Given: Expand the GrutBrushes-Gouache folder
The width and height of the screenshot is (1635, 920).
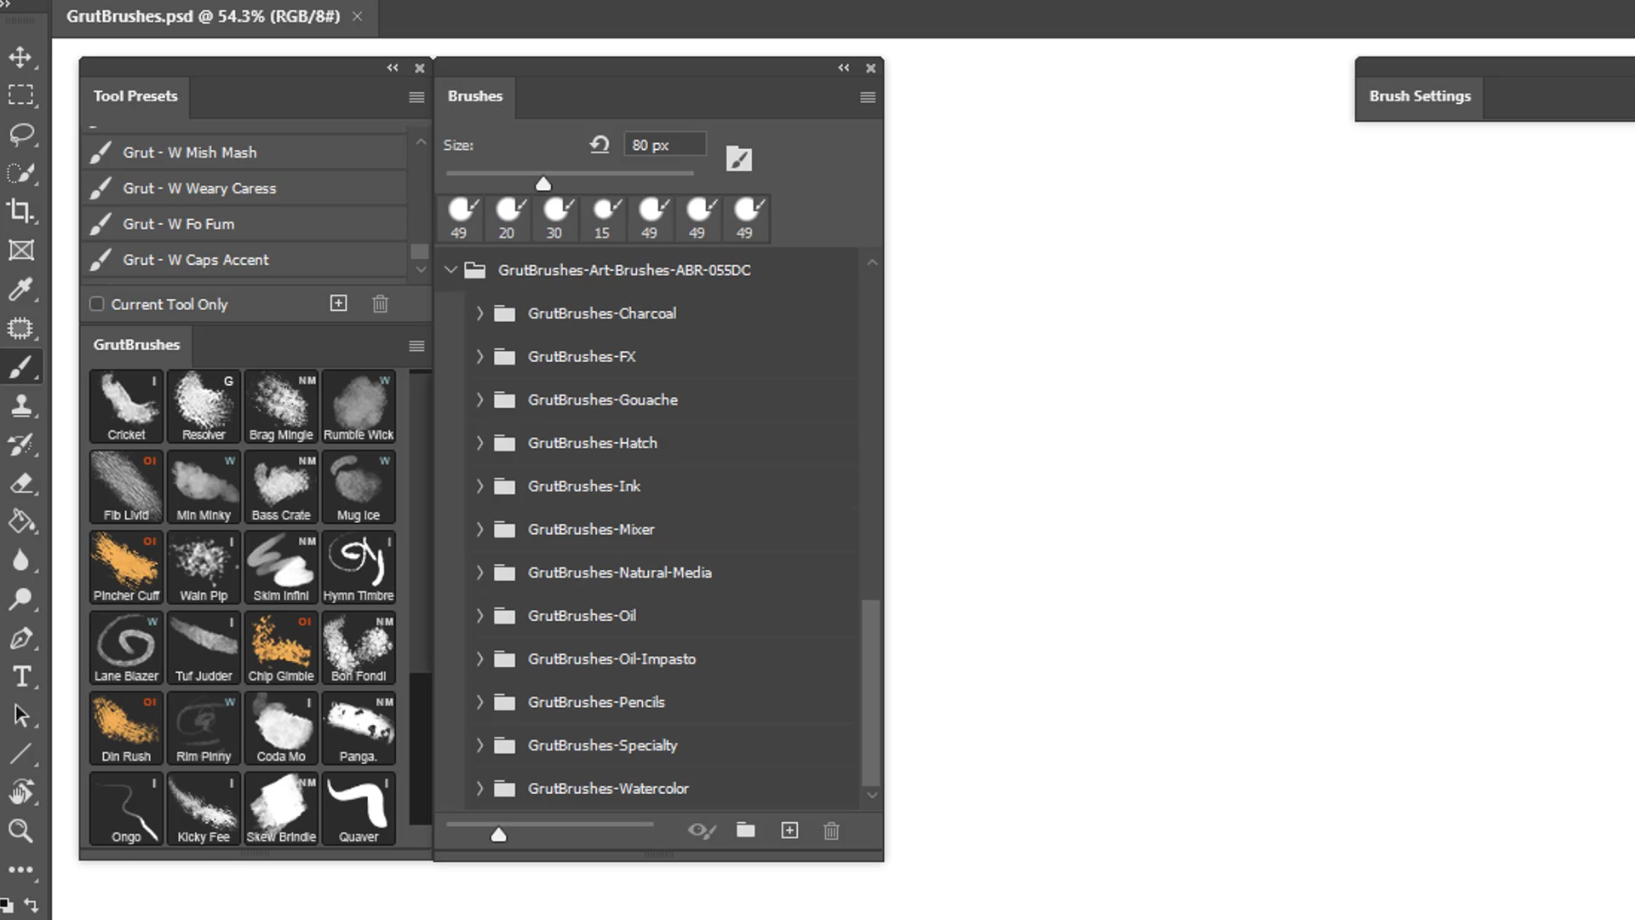Looking at the screenshot, I should coord(479,400).
